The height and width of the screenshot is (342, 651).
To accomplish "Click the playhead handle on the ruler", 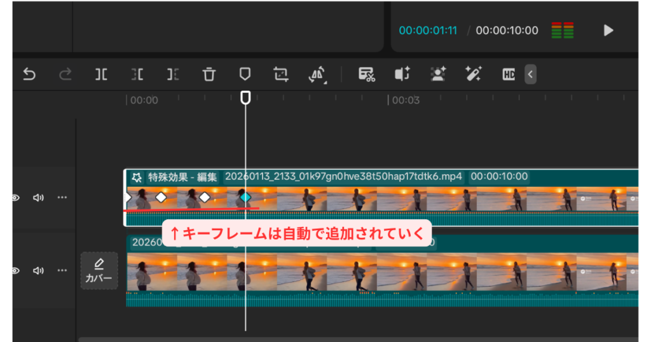I will [245, 97].
